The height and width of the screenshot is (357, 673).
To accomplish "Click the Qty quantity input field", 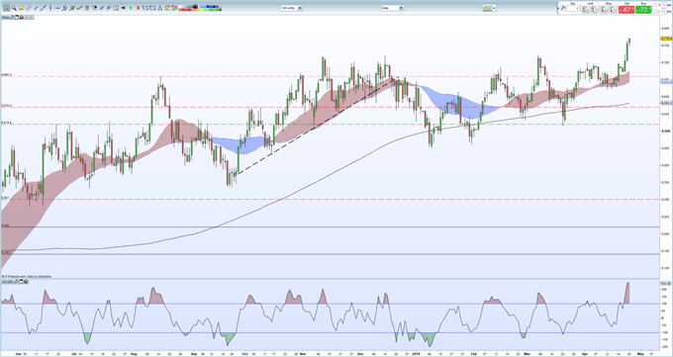I will click(x=573, y=9).
